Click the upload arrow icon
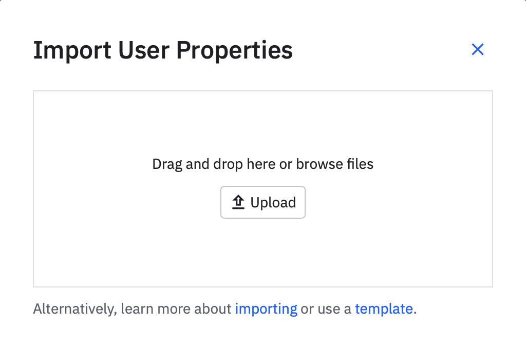The image size is (526, 346). (238, 202)
